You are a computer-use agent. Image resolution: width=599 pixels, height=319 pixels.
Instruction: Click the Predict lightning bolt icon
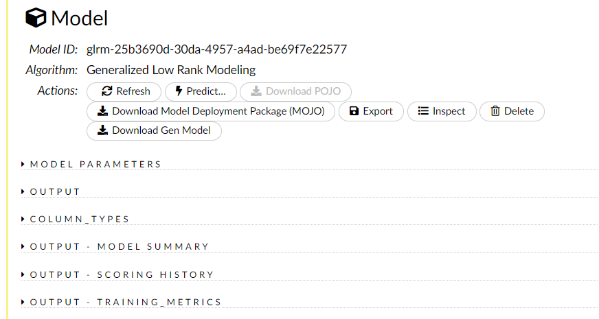point(179,91)
